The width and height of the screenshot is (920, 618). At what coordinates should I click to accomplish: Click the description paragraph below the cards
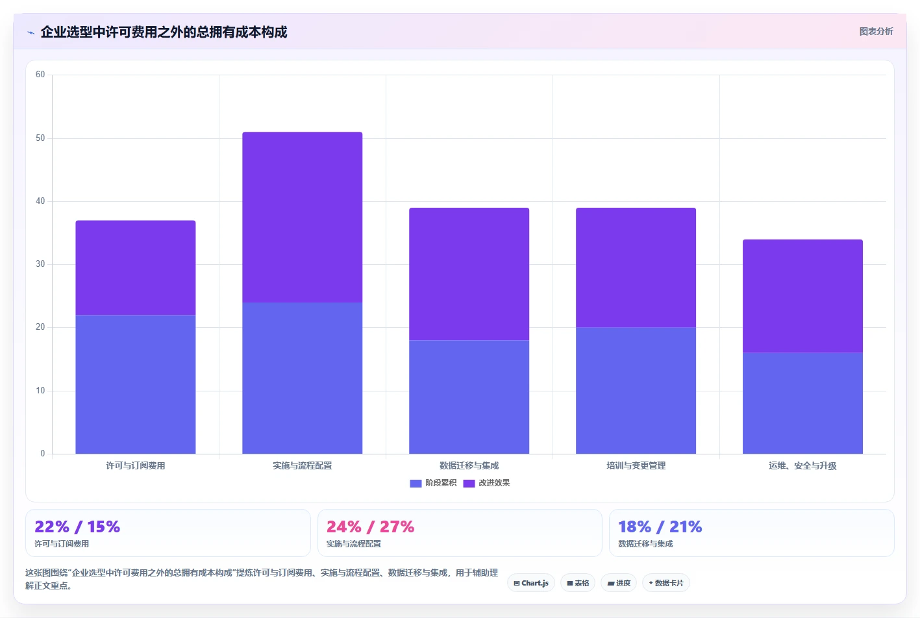(x=262, y=579)
